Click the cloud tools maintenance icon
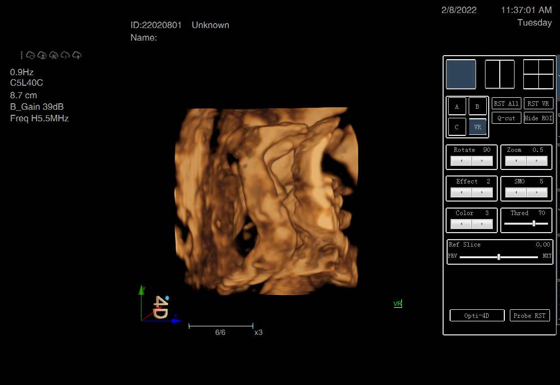Image resolution: width=560 pixels, height=385 pixels. [54, 55]
